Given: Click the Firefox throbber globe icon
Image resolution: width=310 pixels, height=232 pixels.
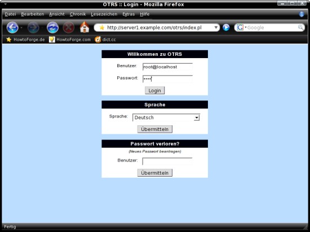Looking at the screenshot, I should click(x=302, y=14).
